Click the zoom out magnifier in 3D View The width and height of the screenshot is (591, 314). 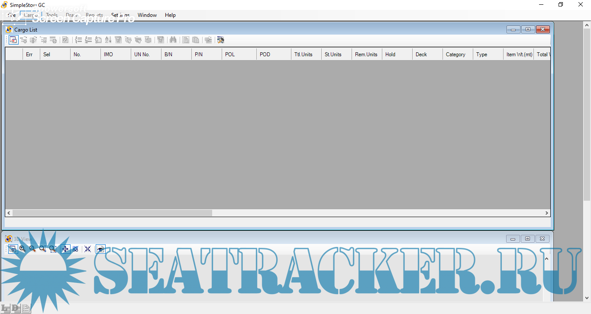(x=32, y=249)
